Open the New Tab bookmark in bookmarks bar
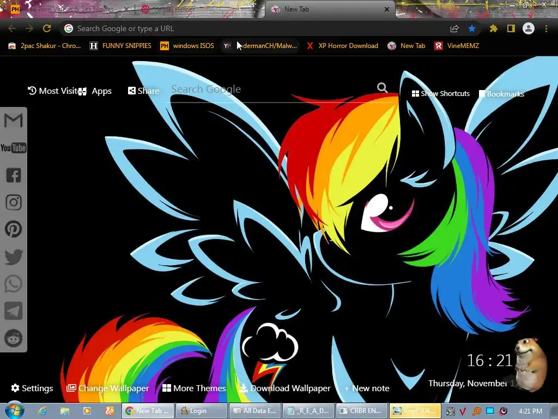The image size is (558, 419). [407, 46]
